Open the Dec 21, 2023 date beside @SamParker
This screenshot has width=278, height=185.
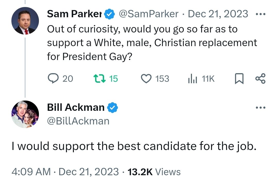(x=218, y=14)
